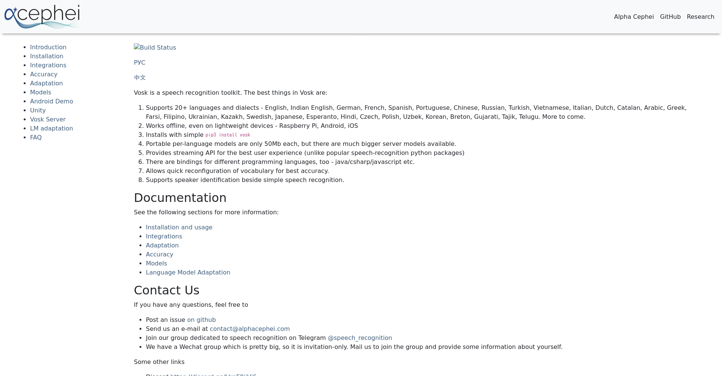
Task: Open sidebar Accuracy link
Action: (44, 74)
